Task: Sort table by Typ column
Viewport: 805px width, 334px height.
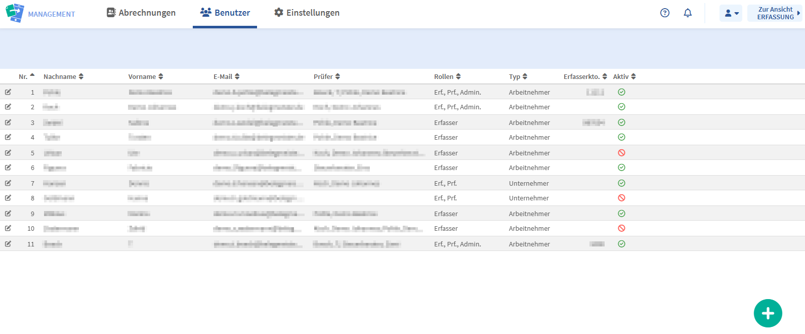Action: 518,76
